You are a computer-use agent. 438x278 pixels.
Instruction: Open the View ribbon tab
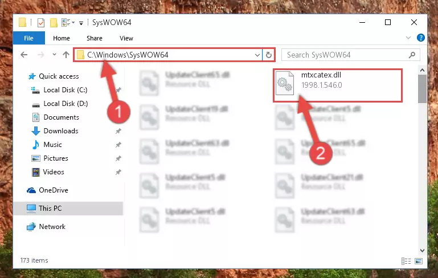126,38
